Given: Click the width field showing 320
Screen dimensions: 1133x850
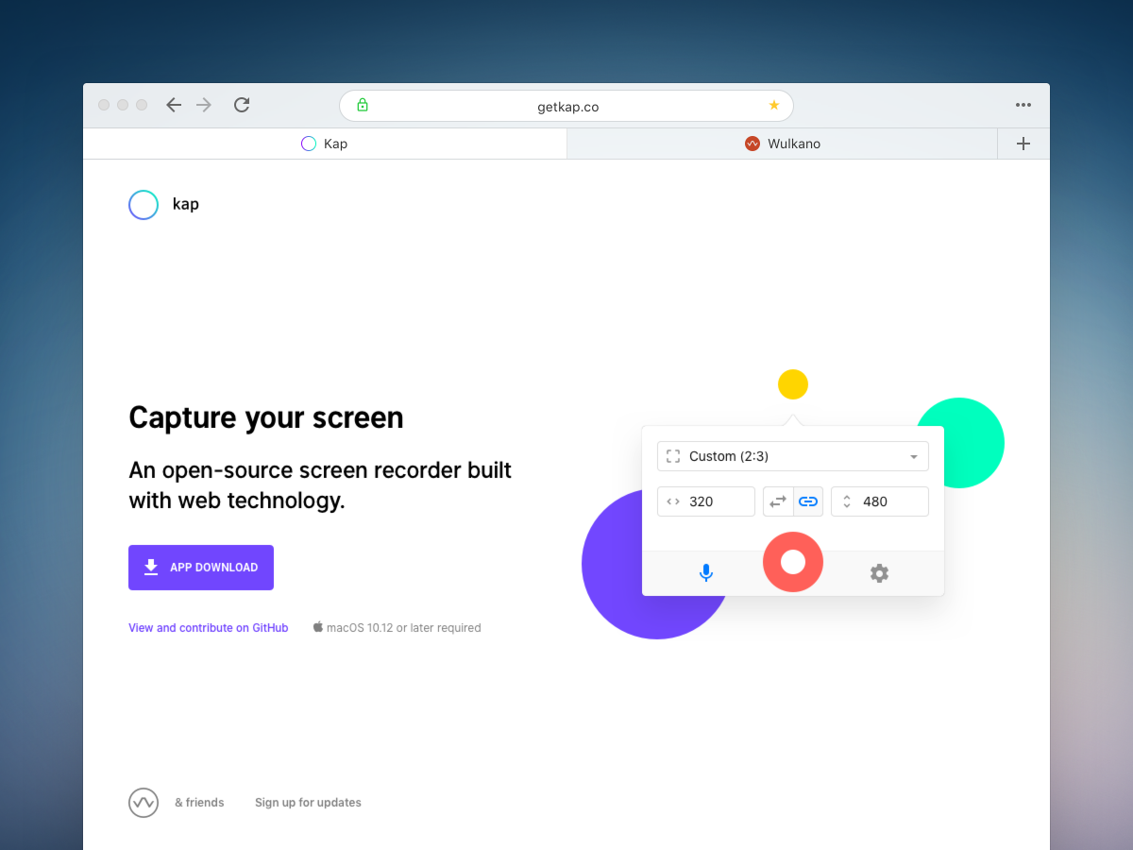Looking at the screenshot, I should pyautogui.click(x=706, y=501).
